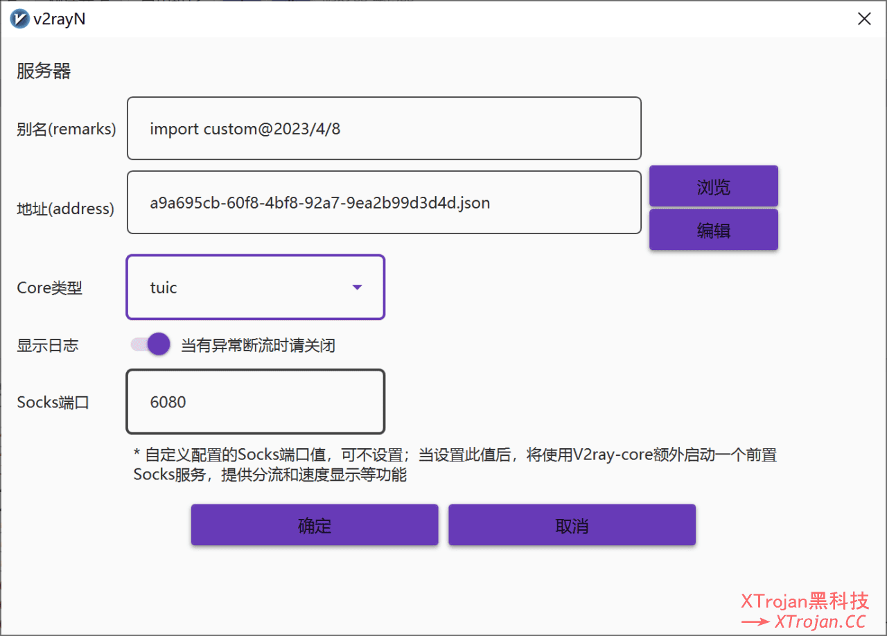Click the 浏览 button

(x=713, y=186)
